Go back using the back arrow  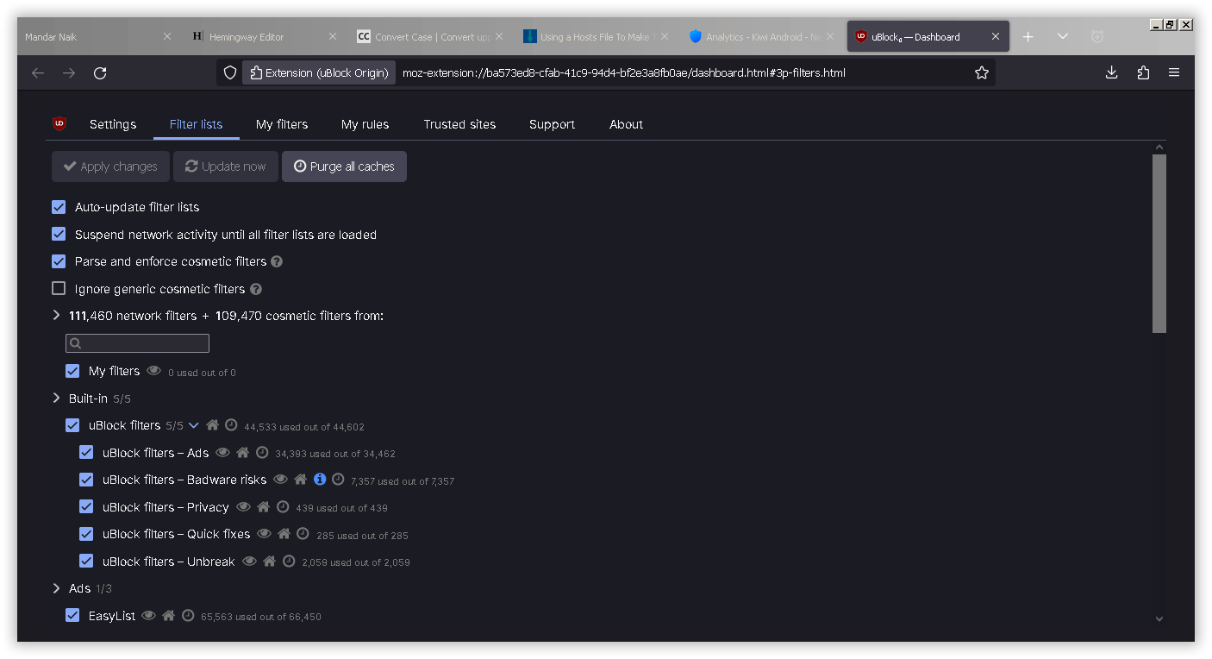(x=38, y=73)
